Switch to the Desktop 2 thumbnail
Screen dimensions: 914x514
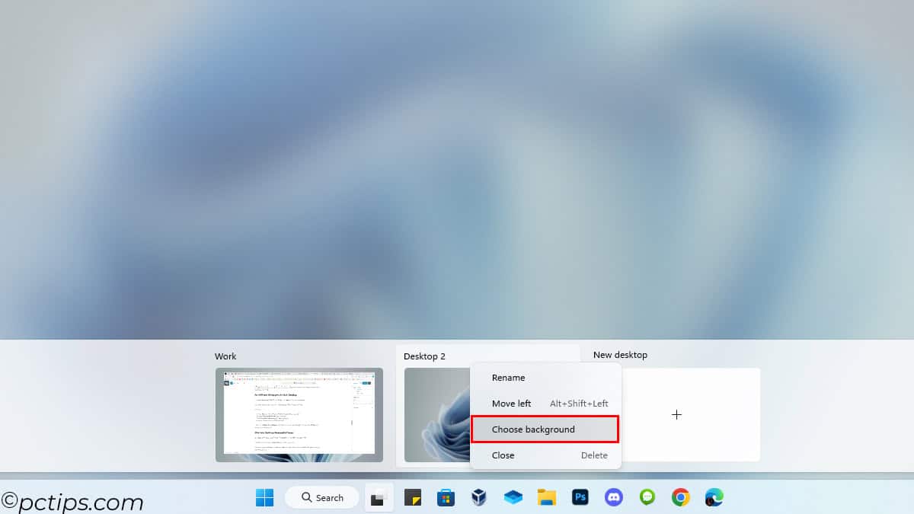click(x=437, y=415)
